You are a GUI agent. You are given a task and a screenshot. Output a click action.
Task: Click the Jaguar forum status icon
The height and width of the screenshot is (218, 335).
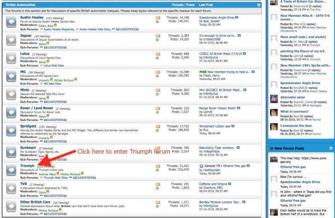coord(11,40)
